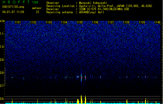This screenshot has height=104, width=163.
Task: Click the kHz axis unit label
Action: (2, 21)
